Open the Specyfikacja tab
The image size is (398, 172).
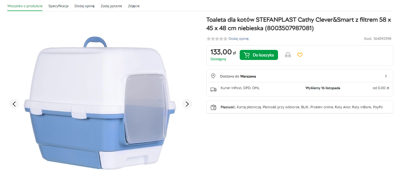[x=58, y=6]
